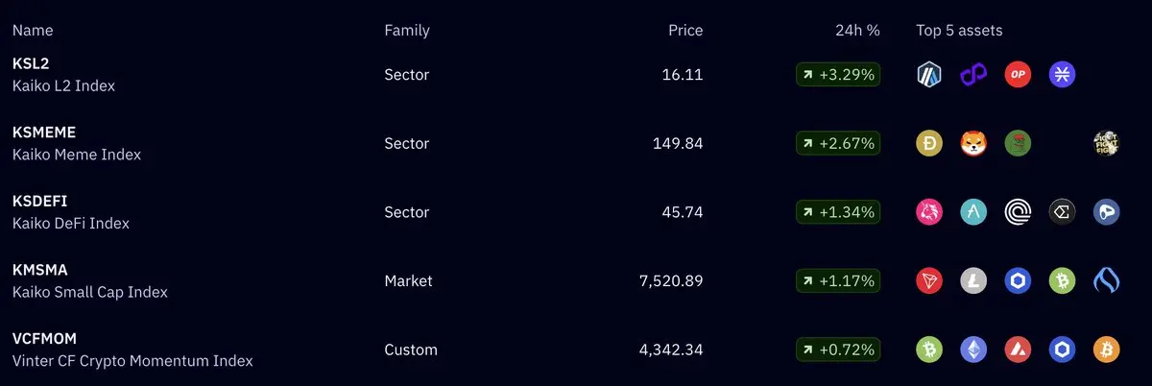Open the KSMEME Kaiko Meme Index

coord(76,143)
